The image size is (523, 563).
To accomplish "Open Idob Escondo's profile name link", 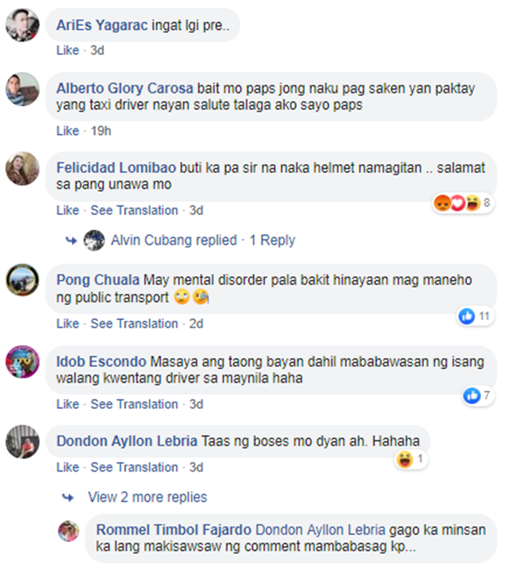I will (101, 361).
